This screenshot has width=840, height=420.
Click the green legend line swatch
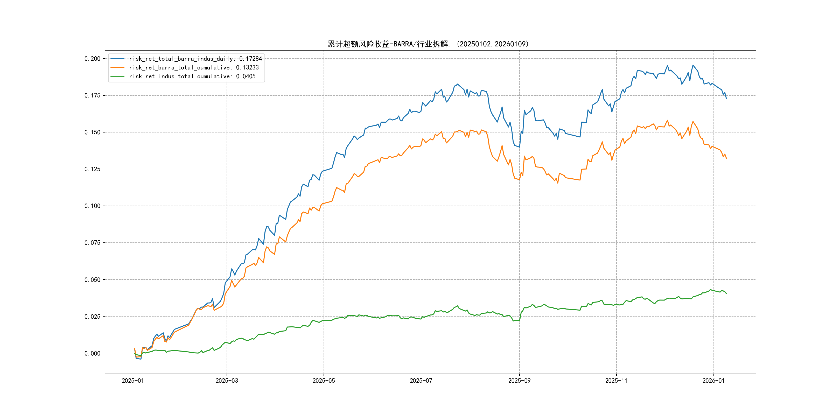coord(117,76)
